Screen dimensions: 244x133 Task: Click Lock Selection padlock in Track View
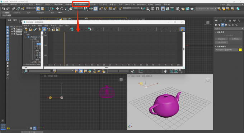(30, 29)
